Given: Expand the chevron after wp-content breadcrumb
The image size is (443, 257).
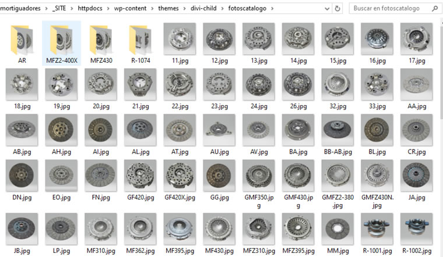Looking at the screenshot, I should click(x=152, y=9).
